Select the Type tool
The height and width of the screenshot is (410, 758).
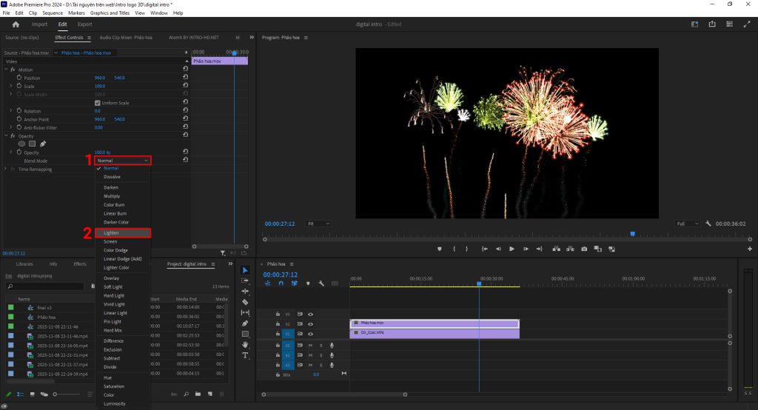(x=246, y=355)
